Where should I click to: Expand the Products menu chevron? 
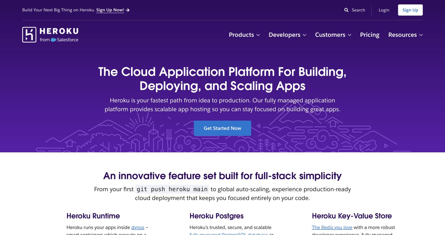coord(258,35)
